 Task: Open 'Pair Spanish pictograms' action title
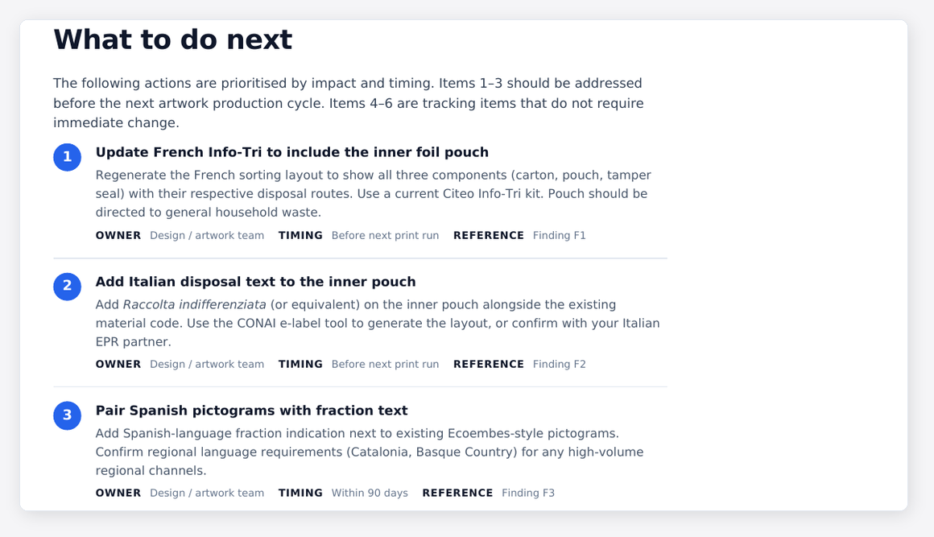tap(251, 411)
